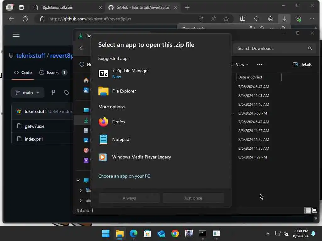Open a new browser tab
Screen dimensions: 322x241
[187, 8]
